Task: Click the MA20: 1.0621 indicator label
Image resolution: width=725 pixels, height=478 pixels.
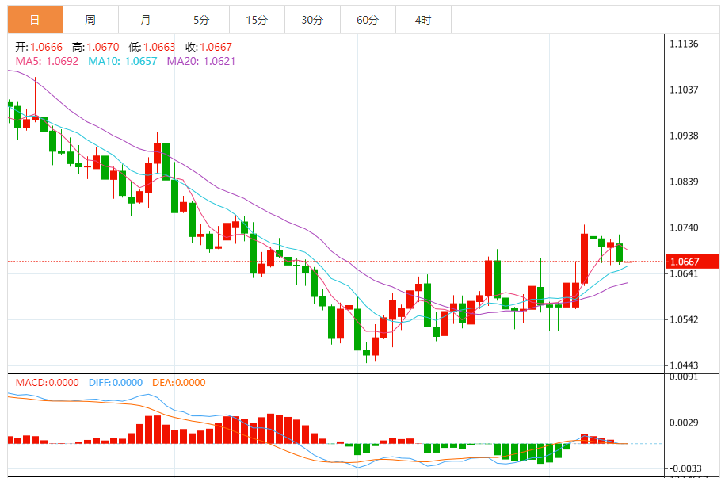Action: tap(201, 61)
